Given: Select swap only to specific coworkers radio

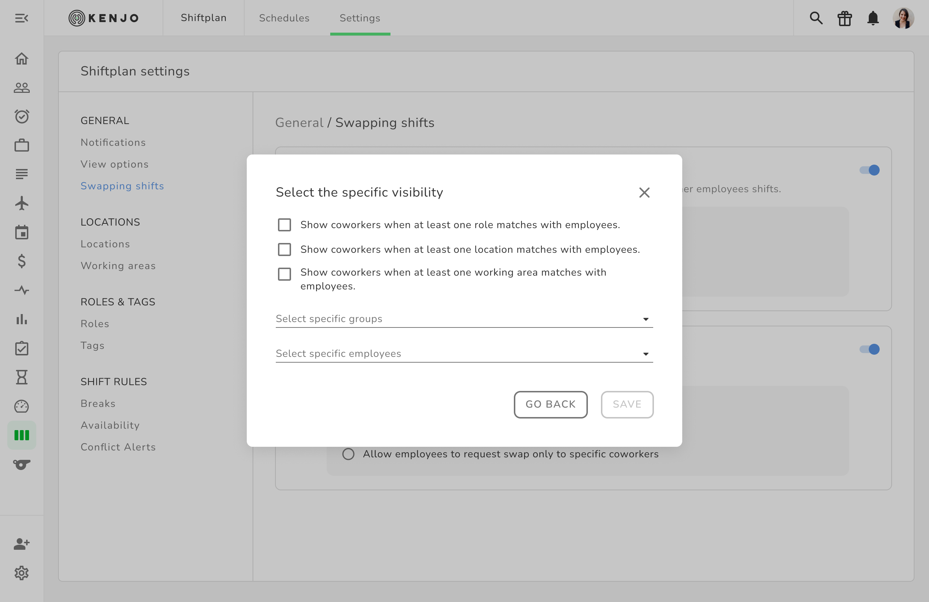Looking at the screenshot, I should coord(348,454).
